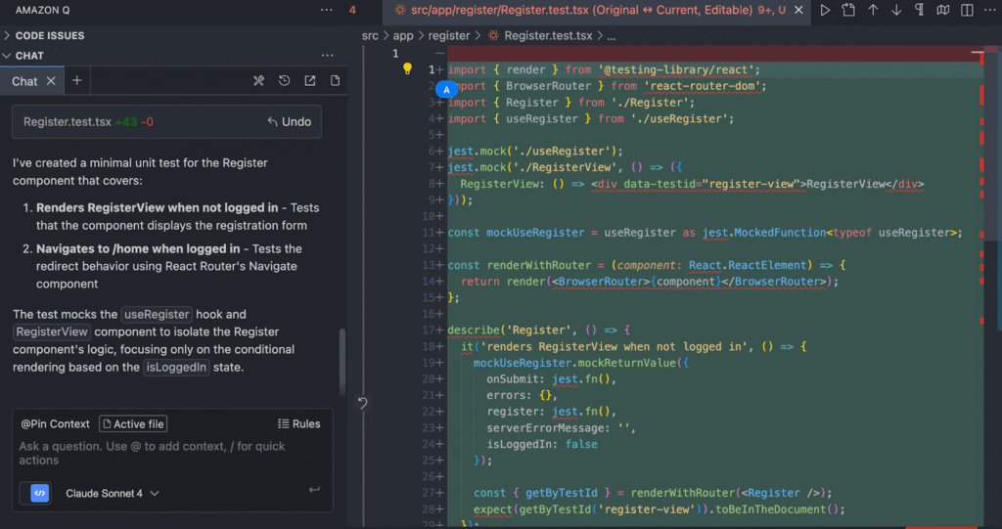Click the run play icon in editor toolbar

(825, 10)
